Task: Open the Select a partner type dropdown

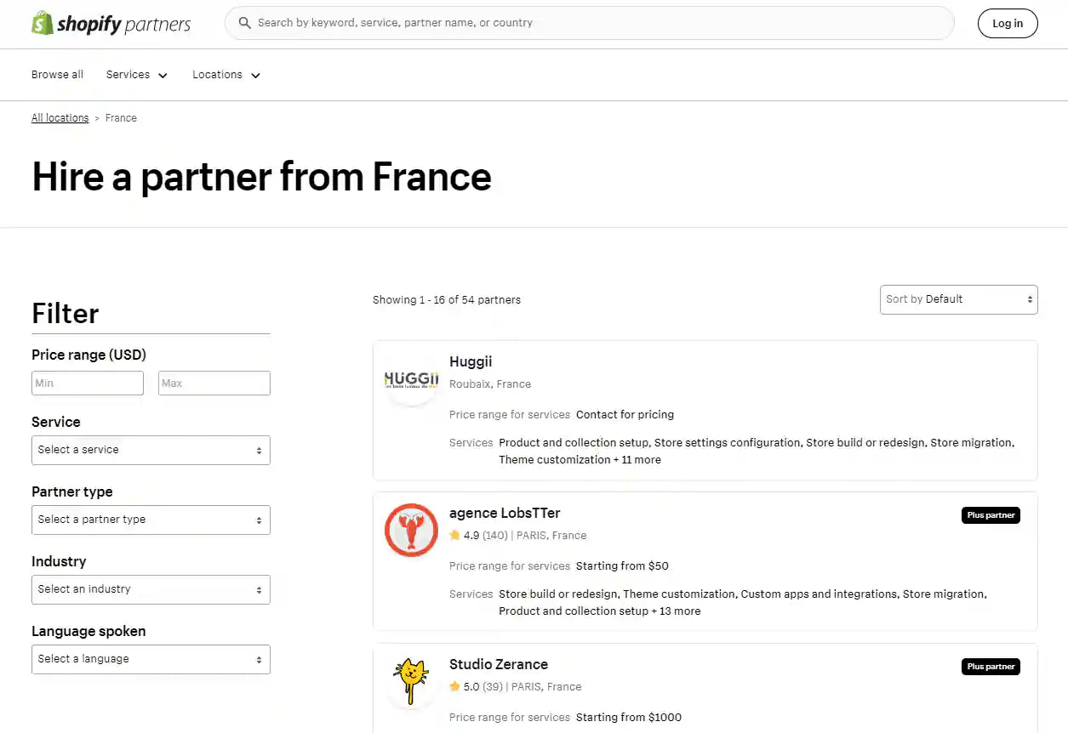Action: coord(151,520)
